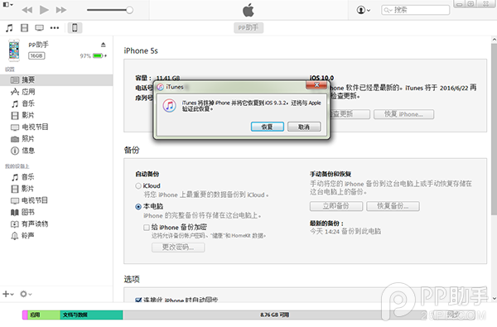497x327 pixels.
Task: Close the iTunes dialog
Action: pos(316,85)
